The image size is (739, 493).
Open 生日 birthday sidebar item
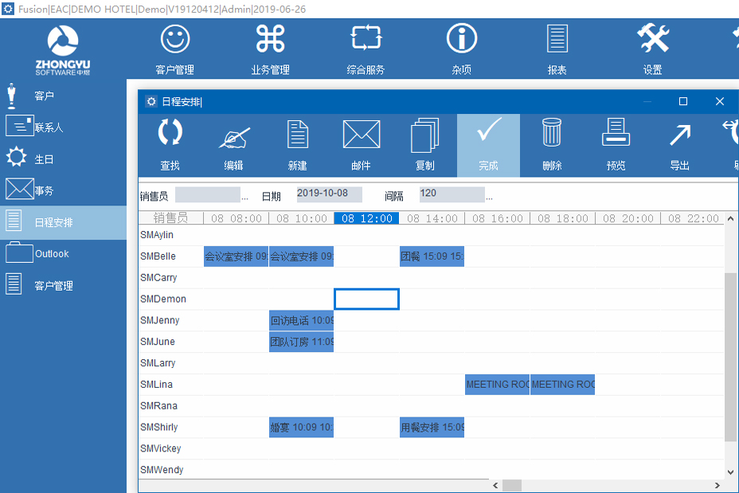pyautogui.click(x=44, y=159)
